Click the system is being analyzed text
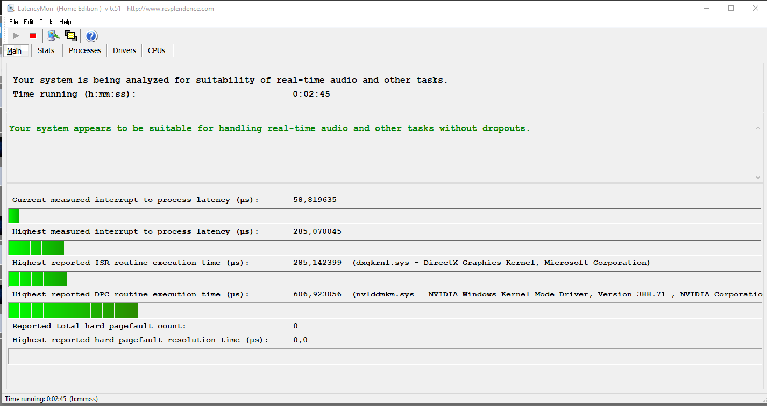Viewport: 767px width, 406px height. tap(230, 80)
